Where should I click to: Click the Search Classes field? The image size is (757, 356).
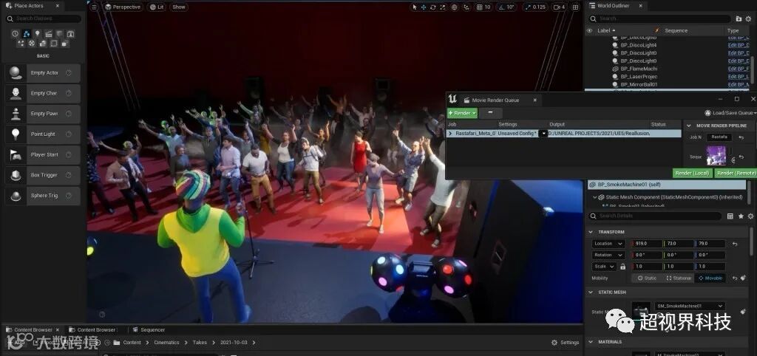(x=44, y=18)
